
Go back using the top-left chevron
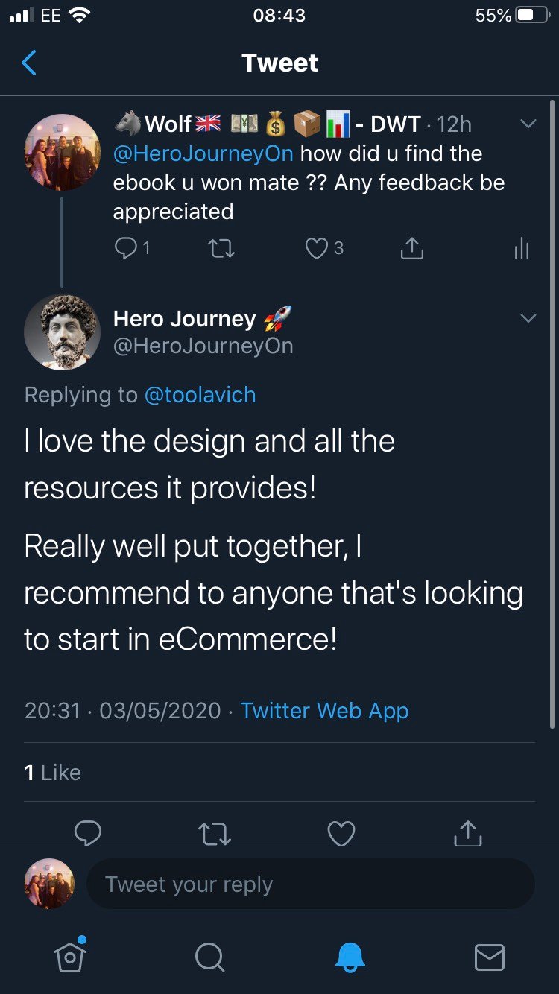pyautogui.click(x=28, y=63)
